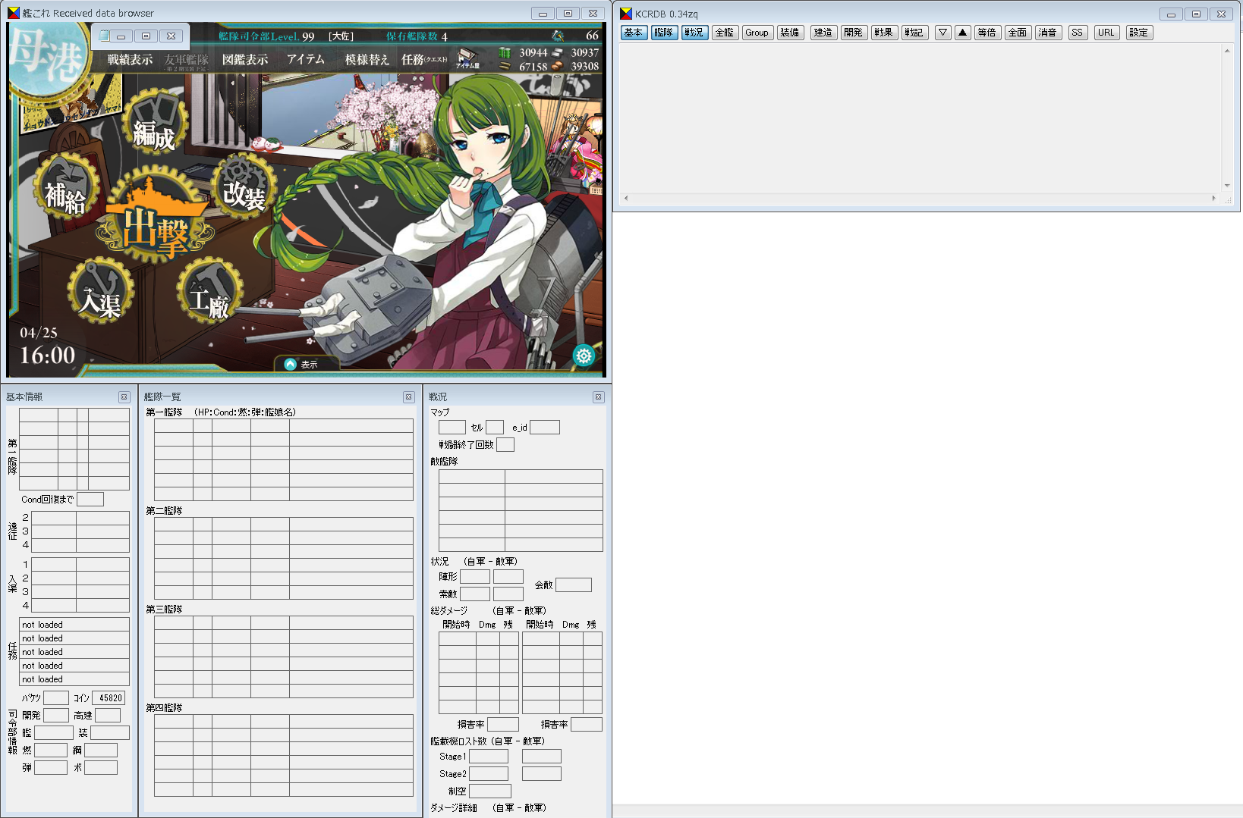This screenshot has width=1243, height=818.
Task: Toggle the 建造 panel button in KCRDB
Action: [x=823, y=33]
